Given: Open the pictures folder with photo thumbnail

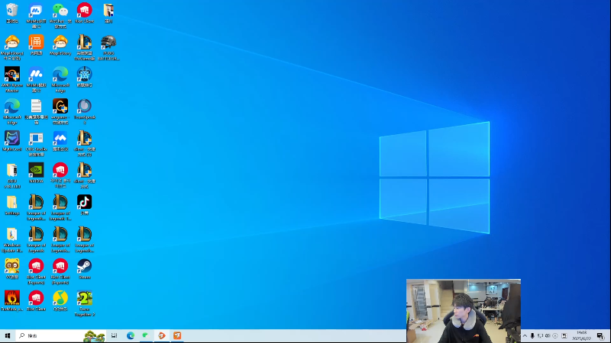Looking at the screenshot, I should [108, 13].
